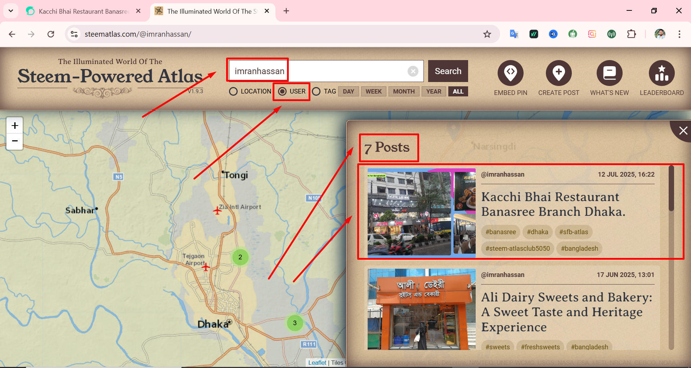Select the User radio button
Screen dimensions: 691x368
282,91
